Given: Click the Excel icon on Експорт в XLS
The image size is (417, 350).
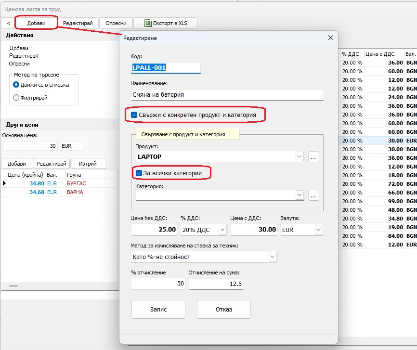Looking at the screenshot, I should [x=148, y=23].
